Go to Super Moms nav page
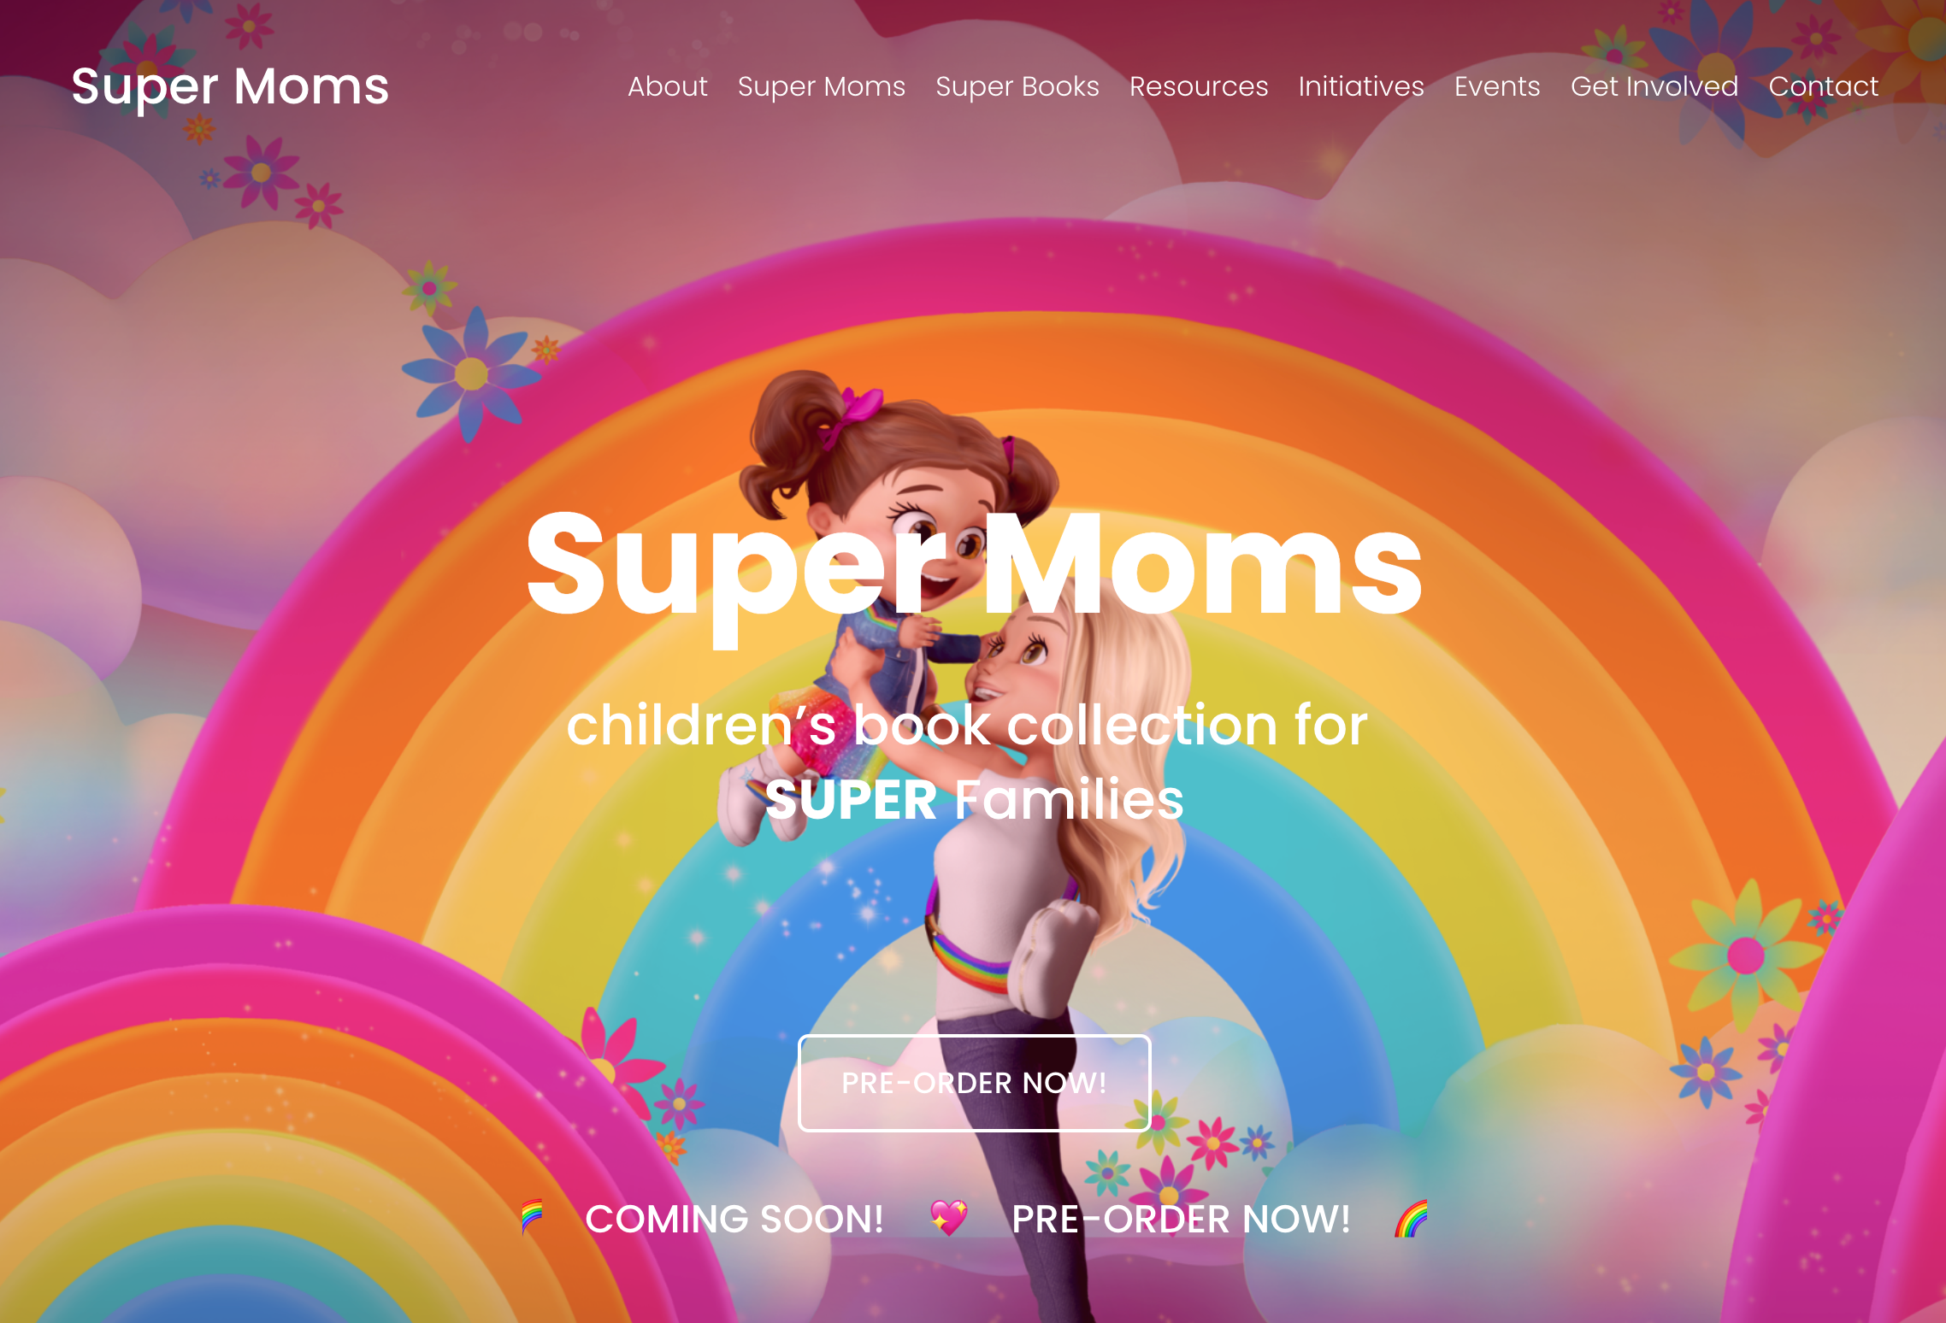1946x1323 pixels. point(822,86)
